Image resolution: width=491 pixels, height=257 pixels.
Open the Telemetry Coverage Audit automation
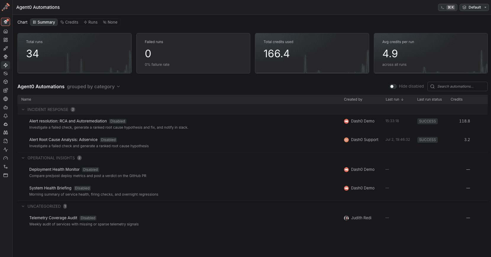coord(53,218)
